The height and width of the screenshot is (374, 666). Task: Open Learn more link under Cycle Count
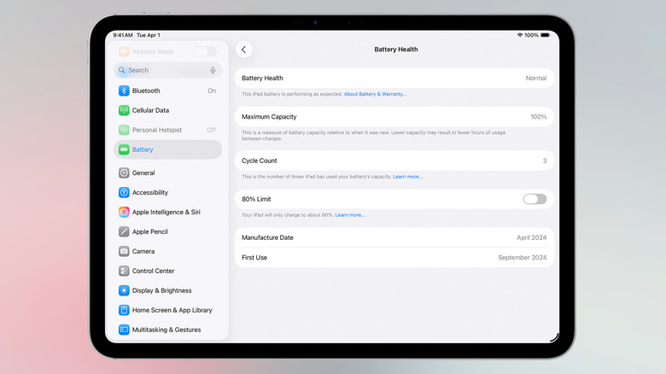[x=407, y=177]
